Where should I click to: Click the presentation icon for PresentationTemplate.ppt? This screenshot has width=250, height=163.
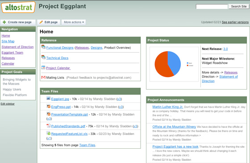point(48,114)
